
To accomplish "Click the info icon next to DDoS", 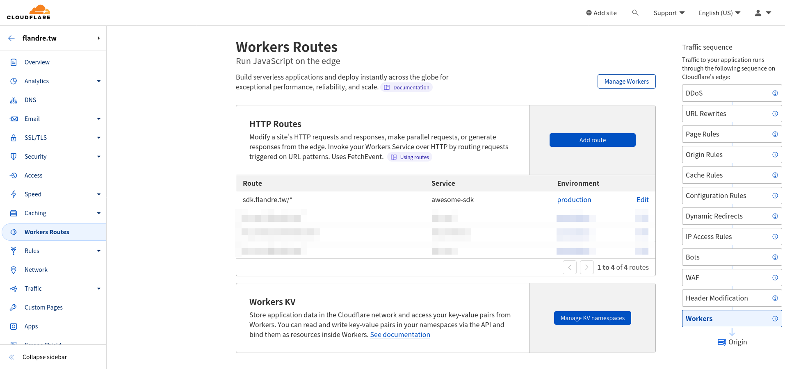I will pyautogui.click(x=775, y=93).
